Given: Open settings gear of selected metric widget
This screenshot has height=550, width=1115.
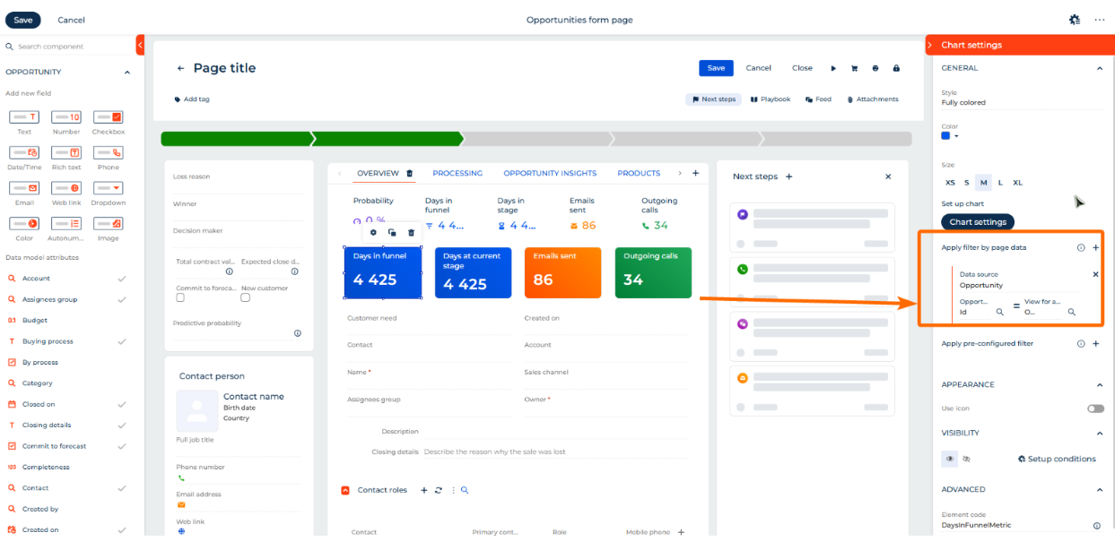Looking at the screenshot, I should pos(373,232).
